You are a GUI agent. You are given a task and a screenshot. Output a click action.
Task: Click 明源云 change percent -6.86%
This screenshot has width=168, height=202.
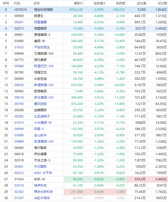[x=99, y=16]
